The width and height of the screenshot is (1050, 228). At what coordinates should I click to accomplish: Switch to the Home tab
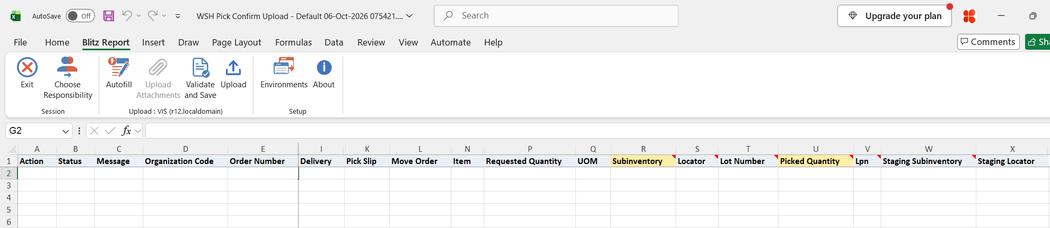57,42
